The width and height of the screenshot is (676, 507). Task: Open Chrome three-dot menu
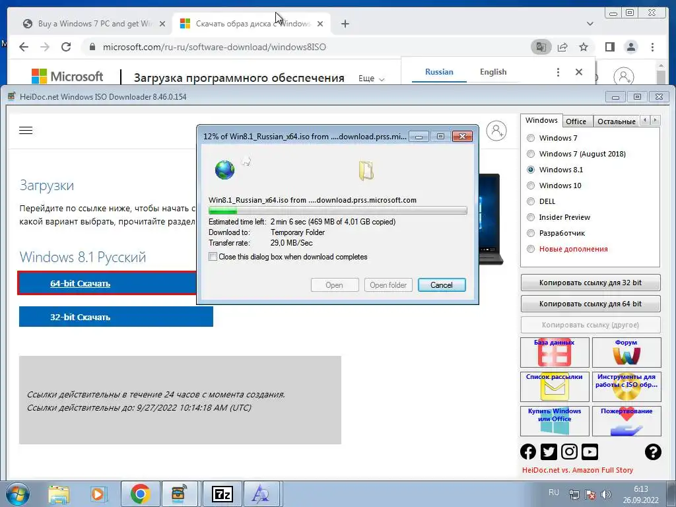pos(653,47)
